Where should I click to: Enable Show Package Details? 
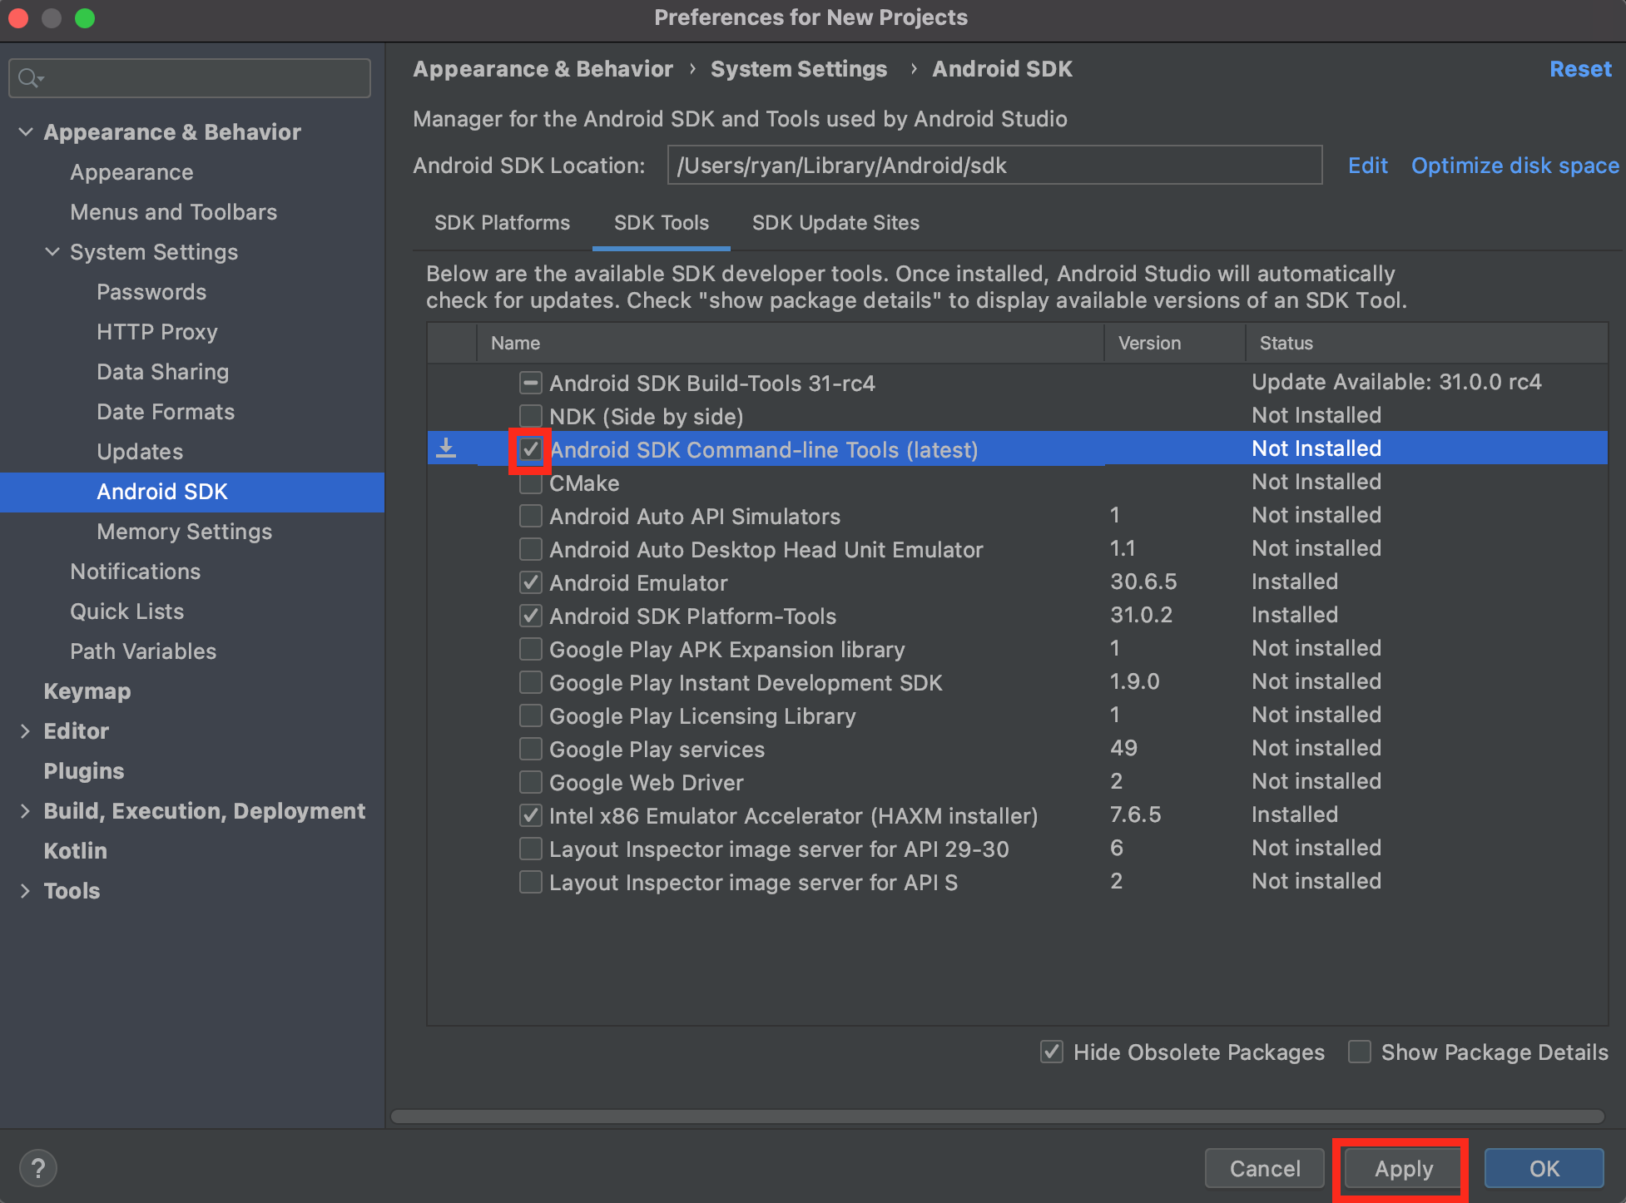tap(1360, 1052)
